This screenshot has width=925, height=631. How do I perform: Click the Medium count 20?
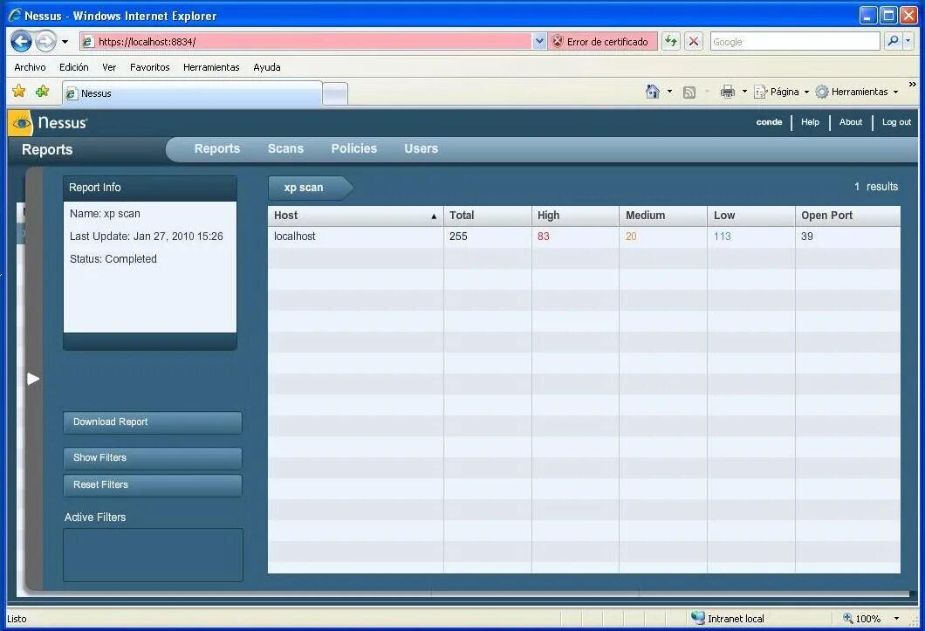point(631,237)
